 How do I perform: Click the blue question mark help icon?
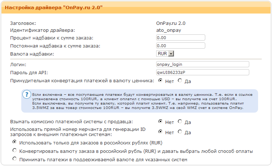26,94
